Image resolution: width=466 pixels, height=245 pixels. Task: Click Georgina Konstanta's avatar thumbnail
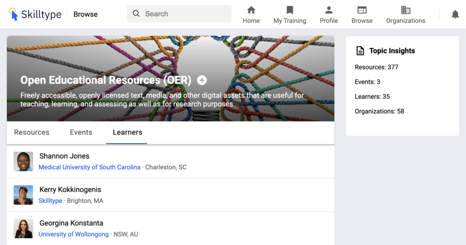click(x=23, y=229)
